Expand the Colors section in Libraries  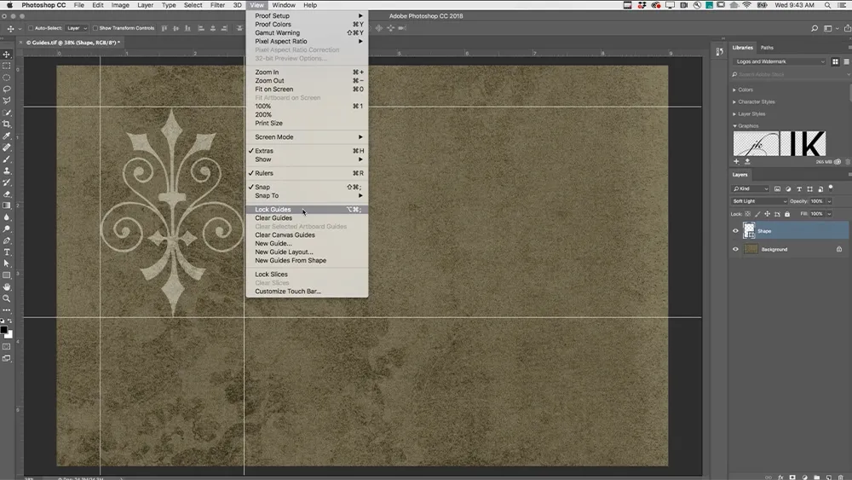pyautogui.click(x=745, y=90)
